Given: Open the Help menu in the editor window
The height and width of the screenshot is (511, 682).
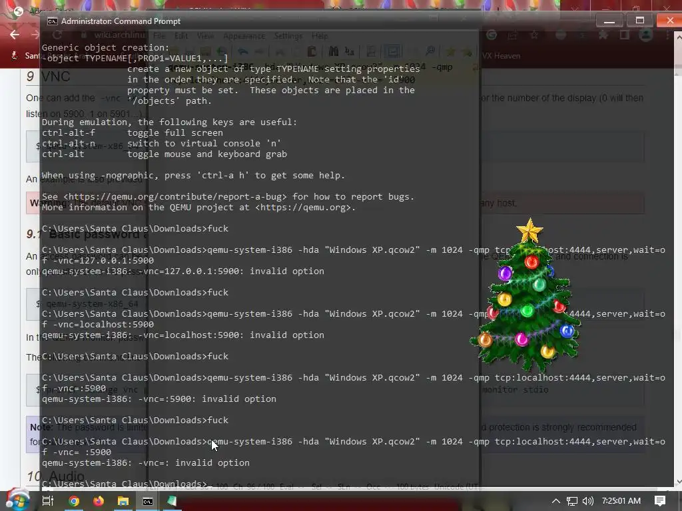Looking at the screenshot, I should coord(320,36).
